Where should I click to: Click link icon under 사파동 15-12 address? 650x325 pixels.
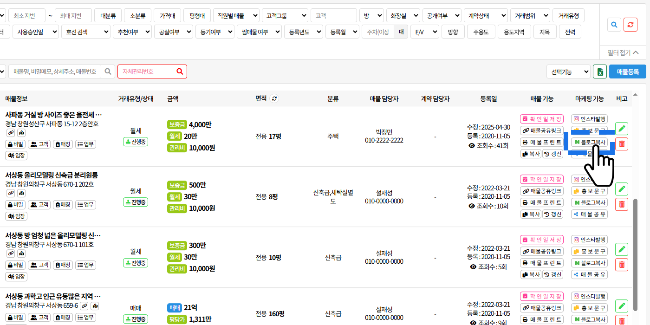[10, 133]
